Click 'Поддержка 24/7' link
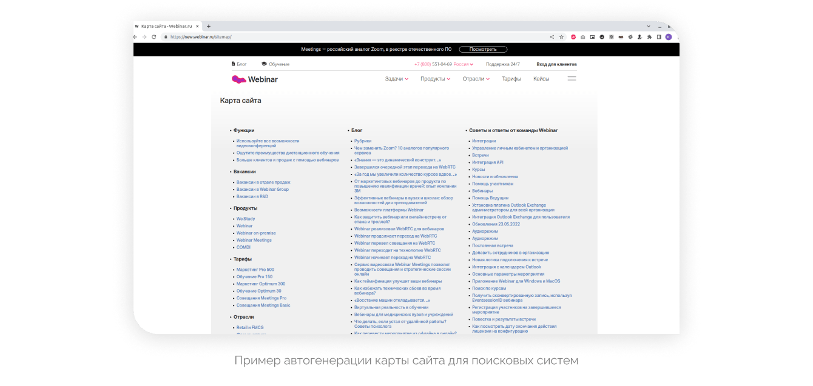Viewport: 813px width, 386px height. pyautogui.click(x=503, y=64)
